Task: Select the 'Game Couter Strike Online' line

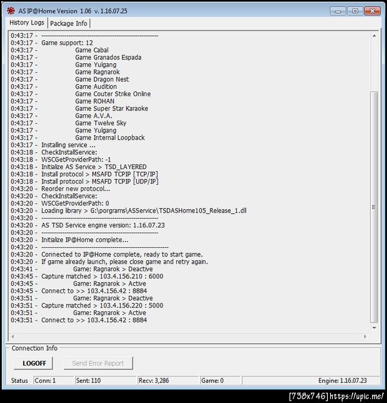Action: pos(81,94)
